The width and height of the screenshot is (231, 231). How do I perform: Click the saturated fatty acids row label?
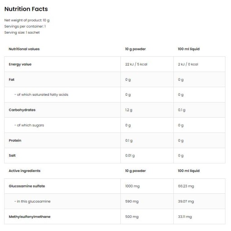coord(41,95)
